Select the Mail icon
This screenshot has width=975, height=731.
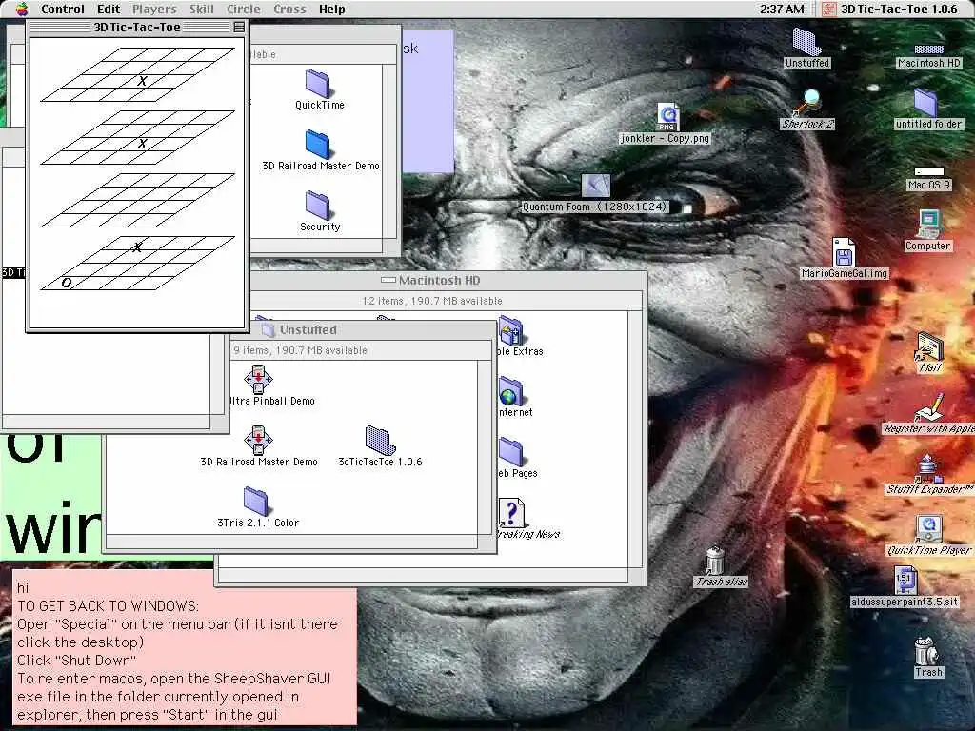929,352
